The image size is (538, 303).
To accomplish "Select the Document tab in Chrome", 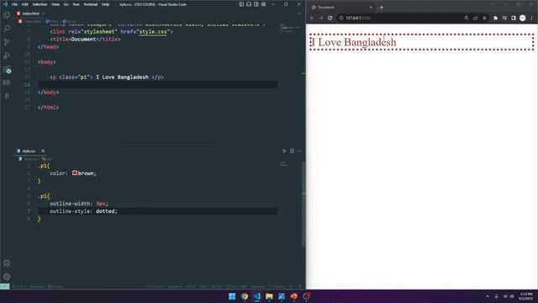I will click(x=341, y=8).
